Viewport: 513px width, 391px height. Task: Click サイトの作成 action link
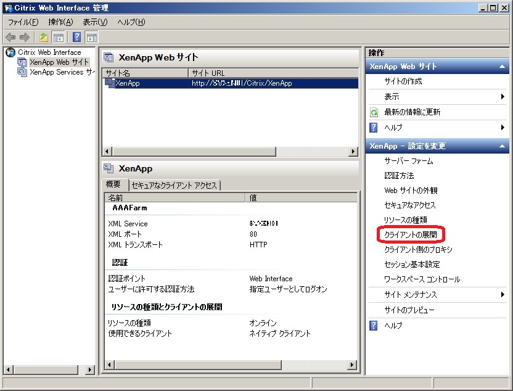[x=403, y=81]
